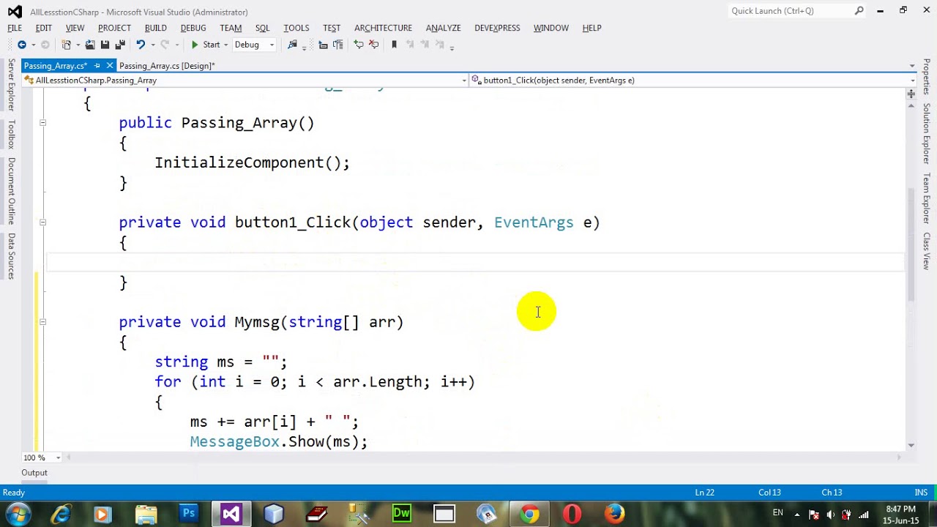The height and width of the screenshot is (527, 937).
Task: Open Dreamweaver from the taskbar
Action: [x=401, y=514]
